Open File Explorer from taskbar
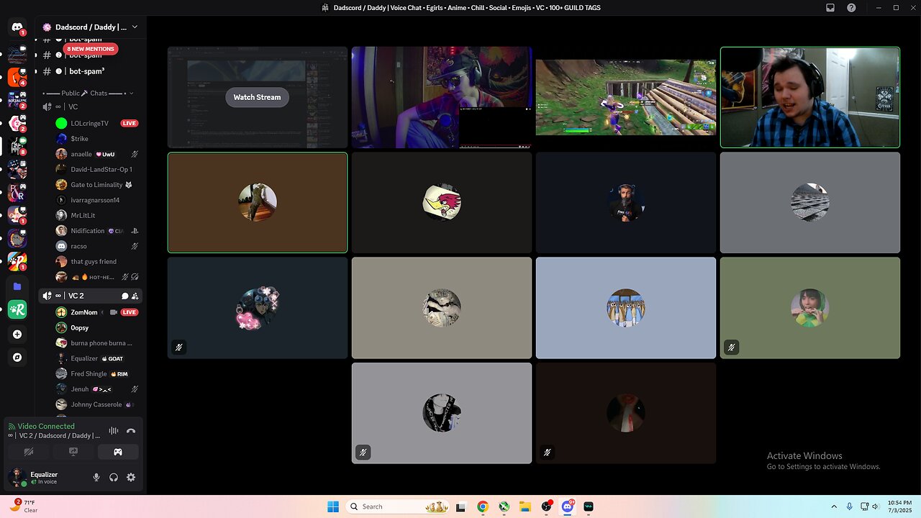Screen dimensions: 921x518 point(525,506)
